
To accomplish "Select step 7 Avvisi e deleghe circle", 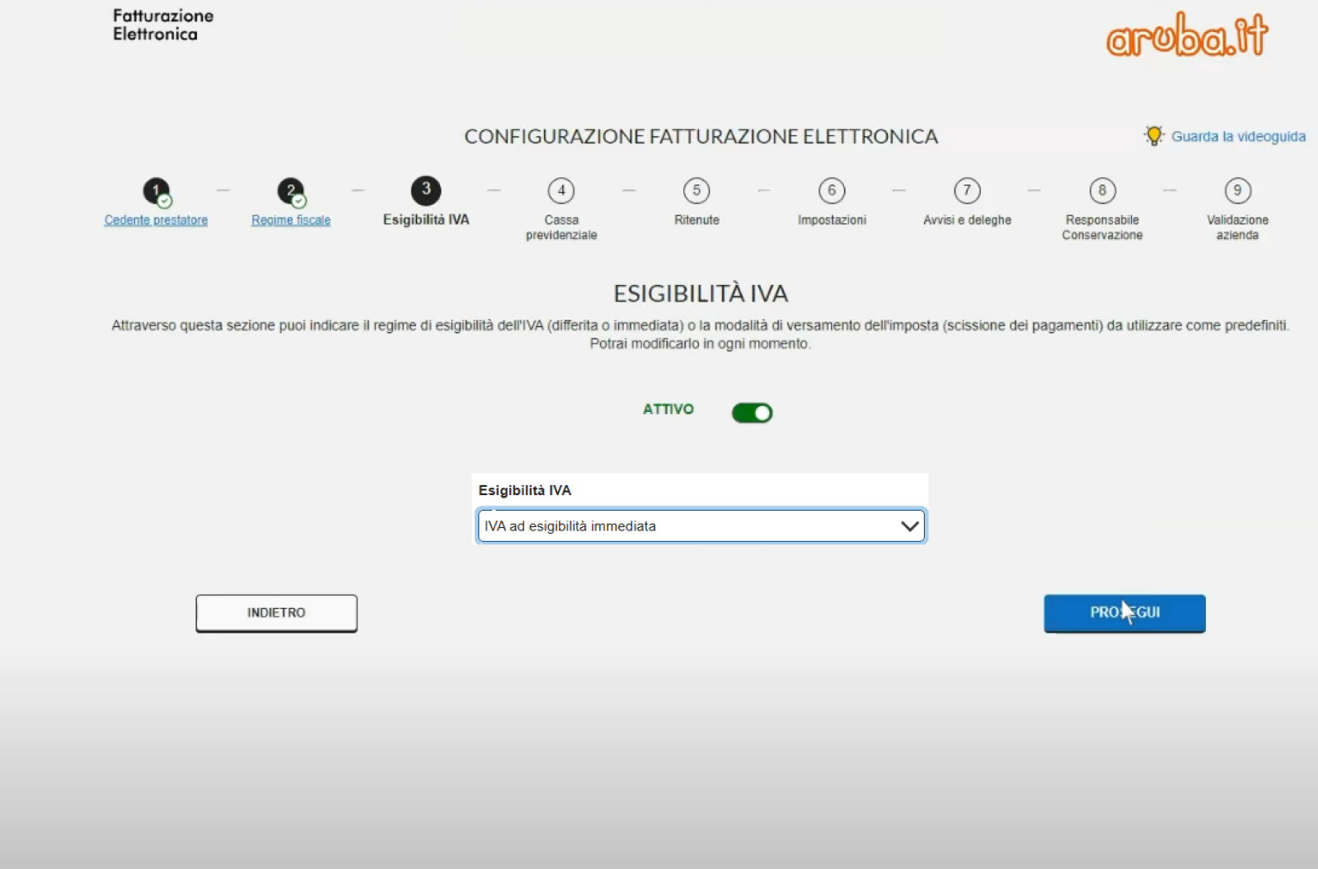I will point(967,191).
